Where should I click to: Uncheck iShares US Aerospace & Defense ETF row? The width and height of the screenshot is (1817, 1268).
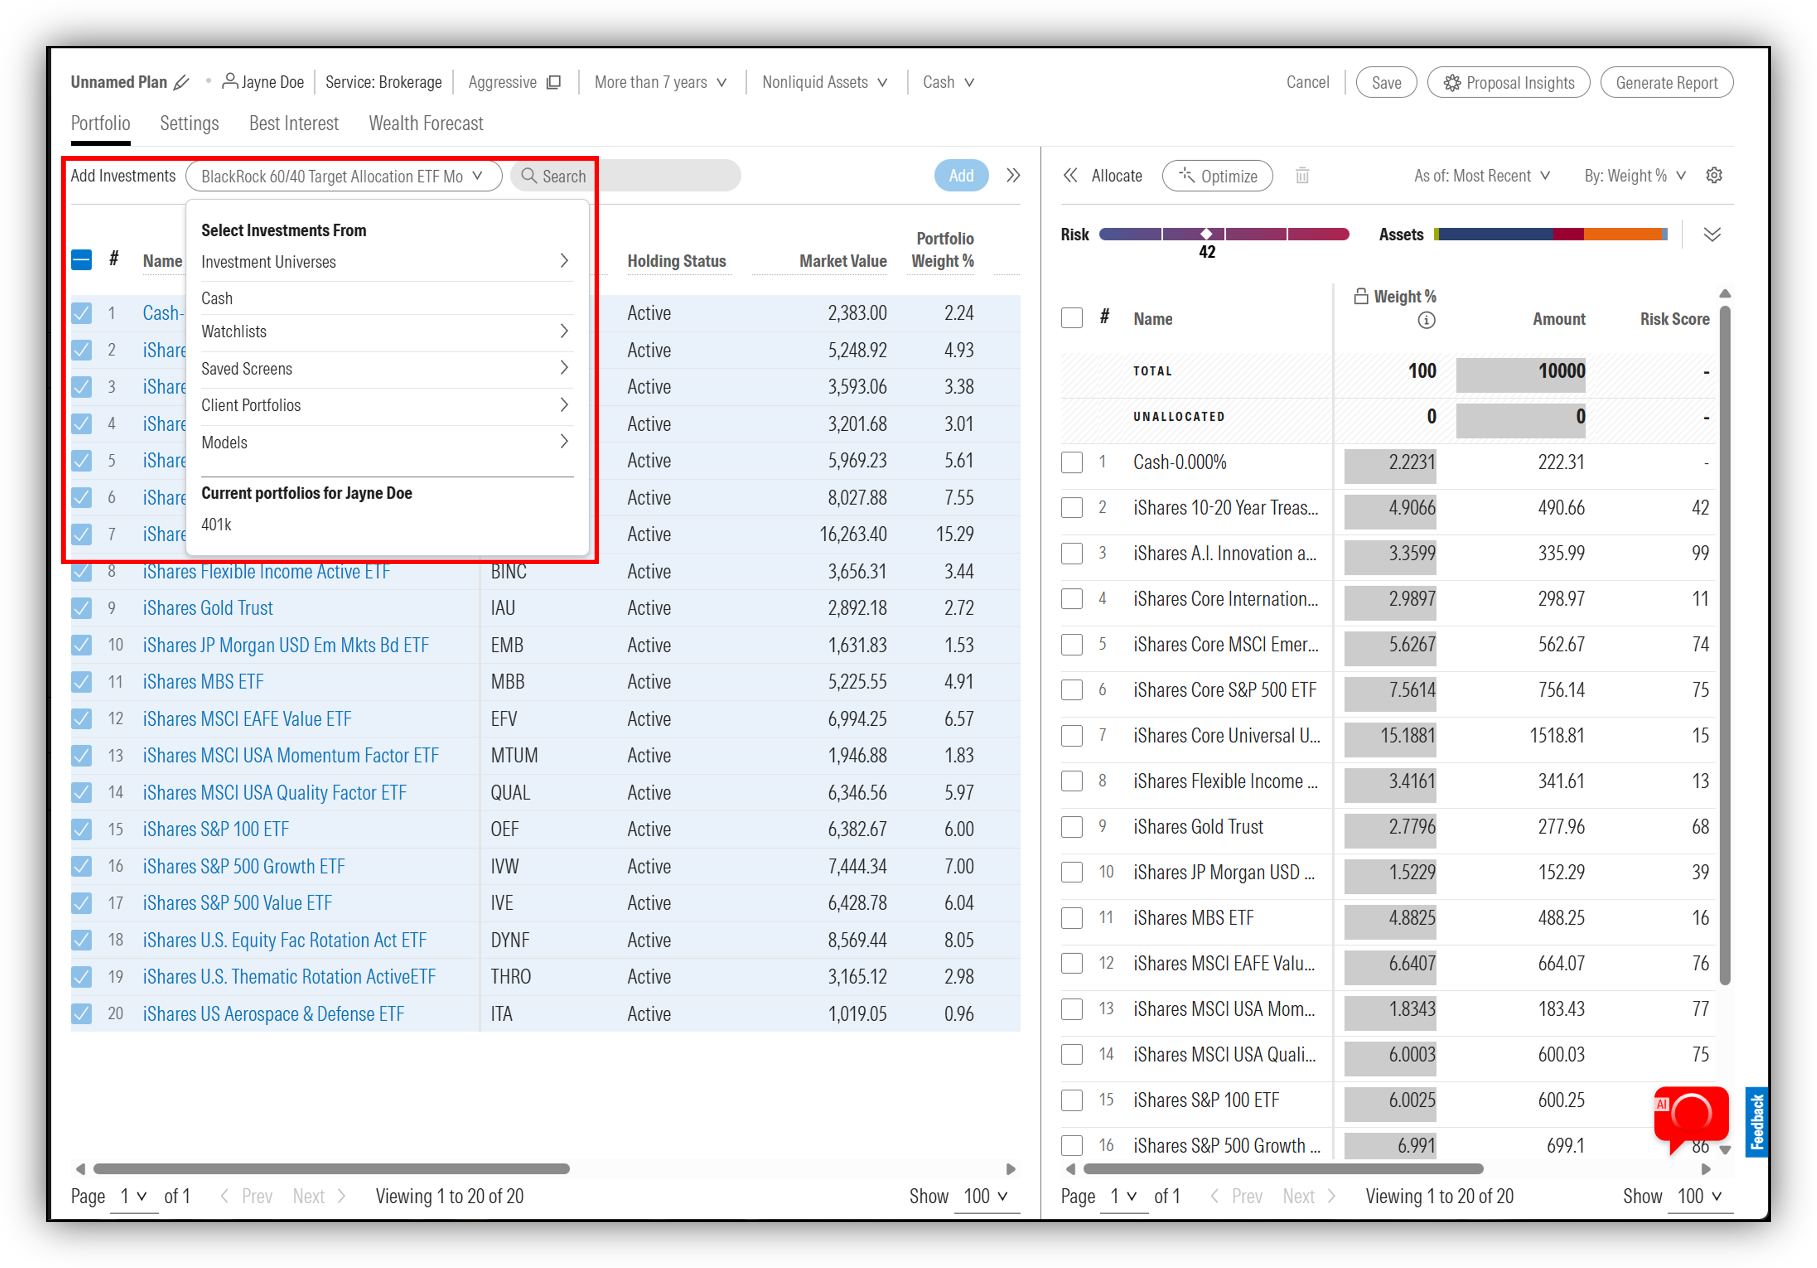(82, 1014)
